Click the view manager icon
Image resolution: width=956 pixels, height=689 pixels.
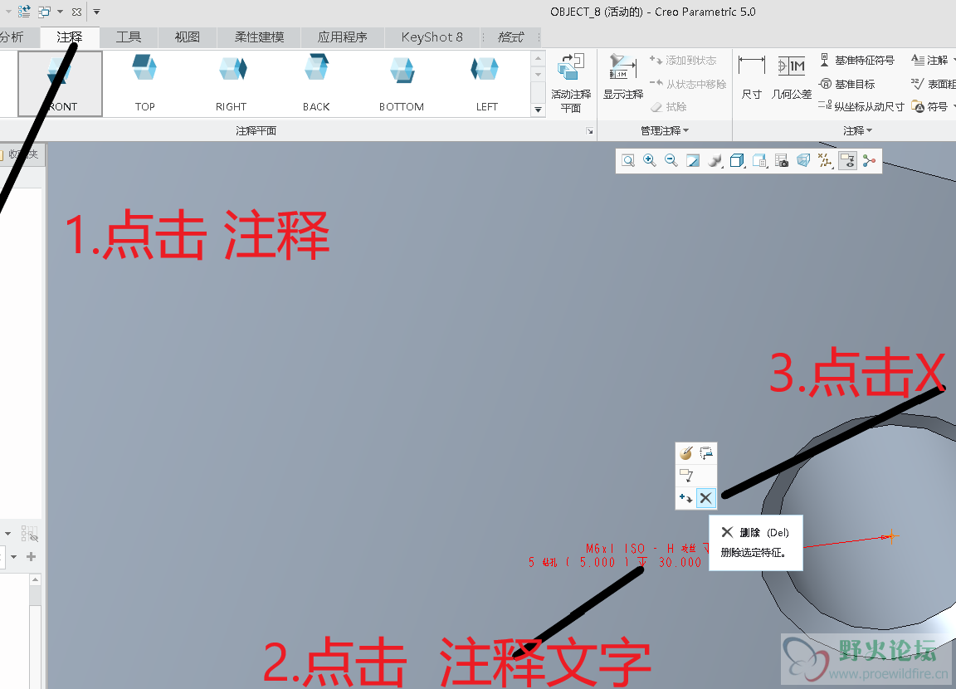(x=759, y=160)
